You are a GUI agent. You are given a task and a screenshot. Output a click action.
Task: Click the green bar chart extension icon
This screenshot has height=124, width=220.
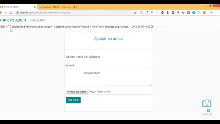click(168, 13)
